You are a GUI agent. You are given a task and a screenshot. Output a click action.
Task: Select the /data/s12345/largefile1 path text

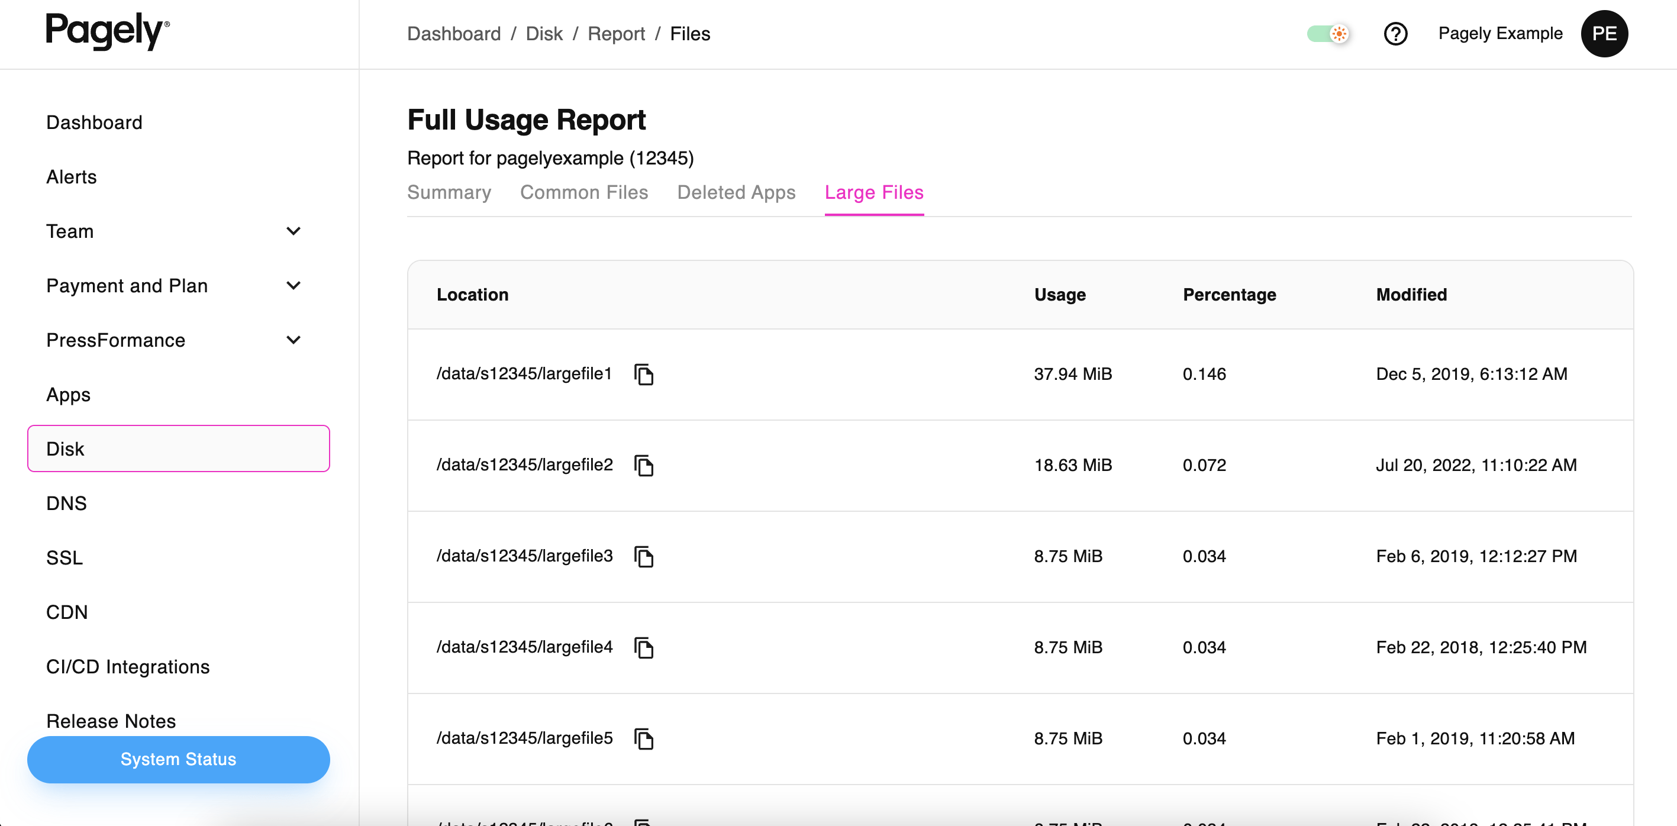tap(524, 375)
